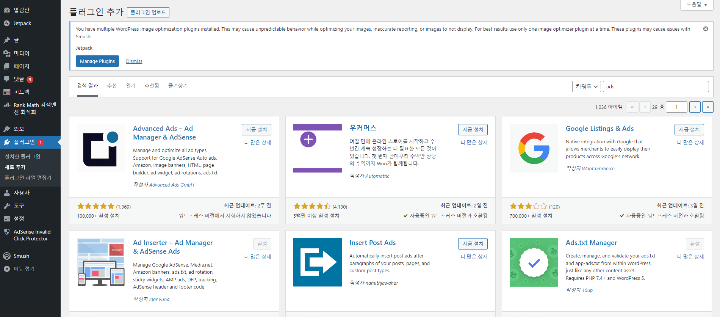The height and width of the screenshot is (317, 720).
Task: Click the 플러그인 업로드 button
Action: [148, 13]
